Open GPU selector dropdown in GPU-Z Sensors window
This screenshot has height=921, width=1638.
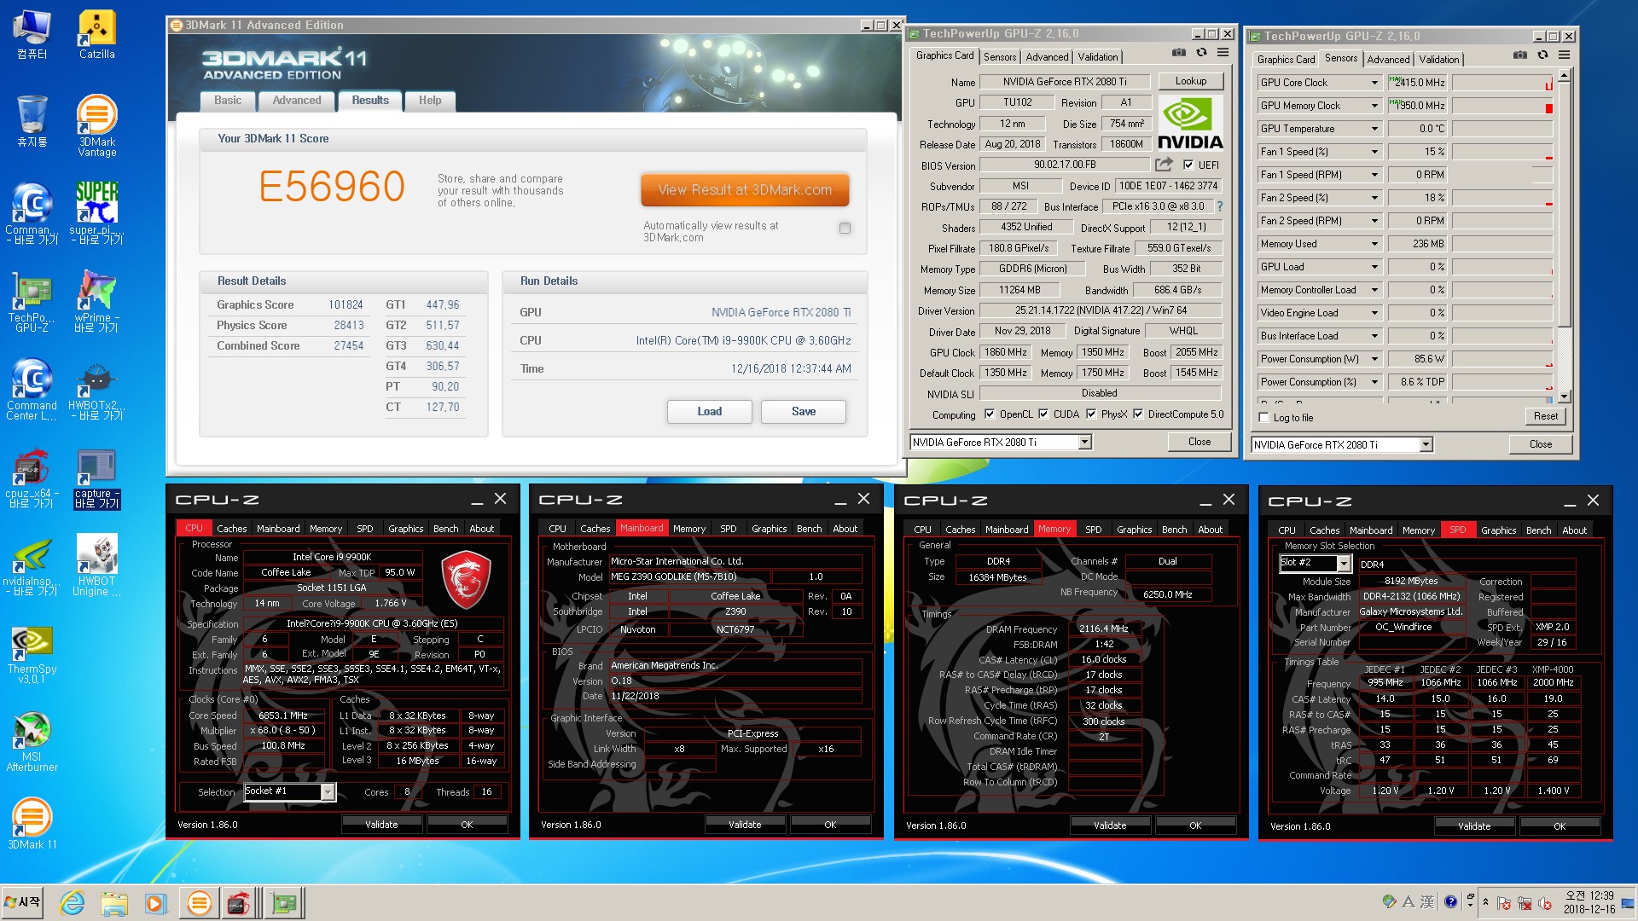[1426, 445]
